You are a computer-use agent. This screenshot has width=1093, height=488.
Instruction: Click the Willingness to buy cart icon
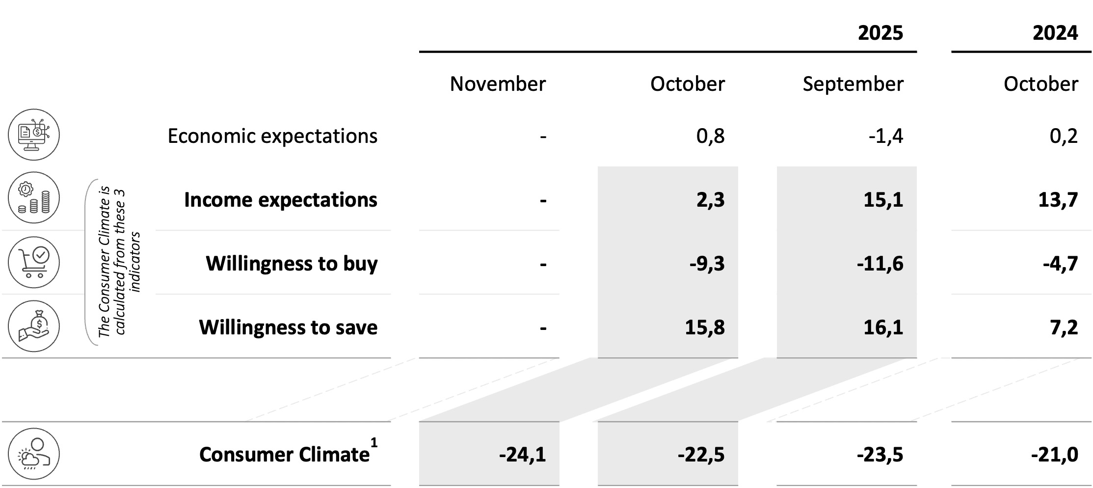pyautogui.click(x=33, y=262)
